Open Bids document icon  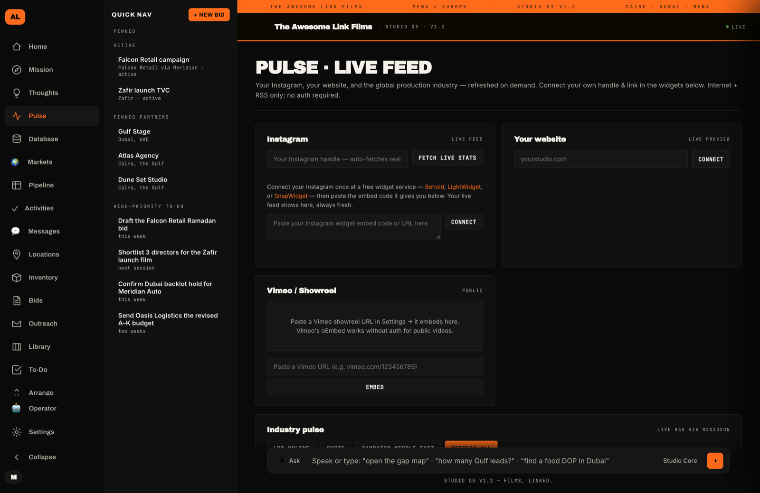[x=17, y=300]
